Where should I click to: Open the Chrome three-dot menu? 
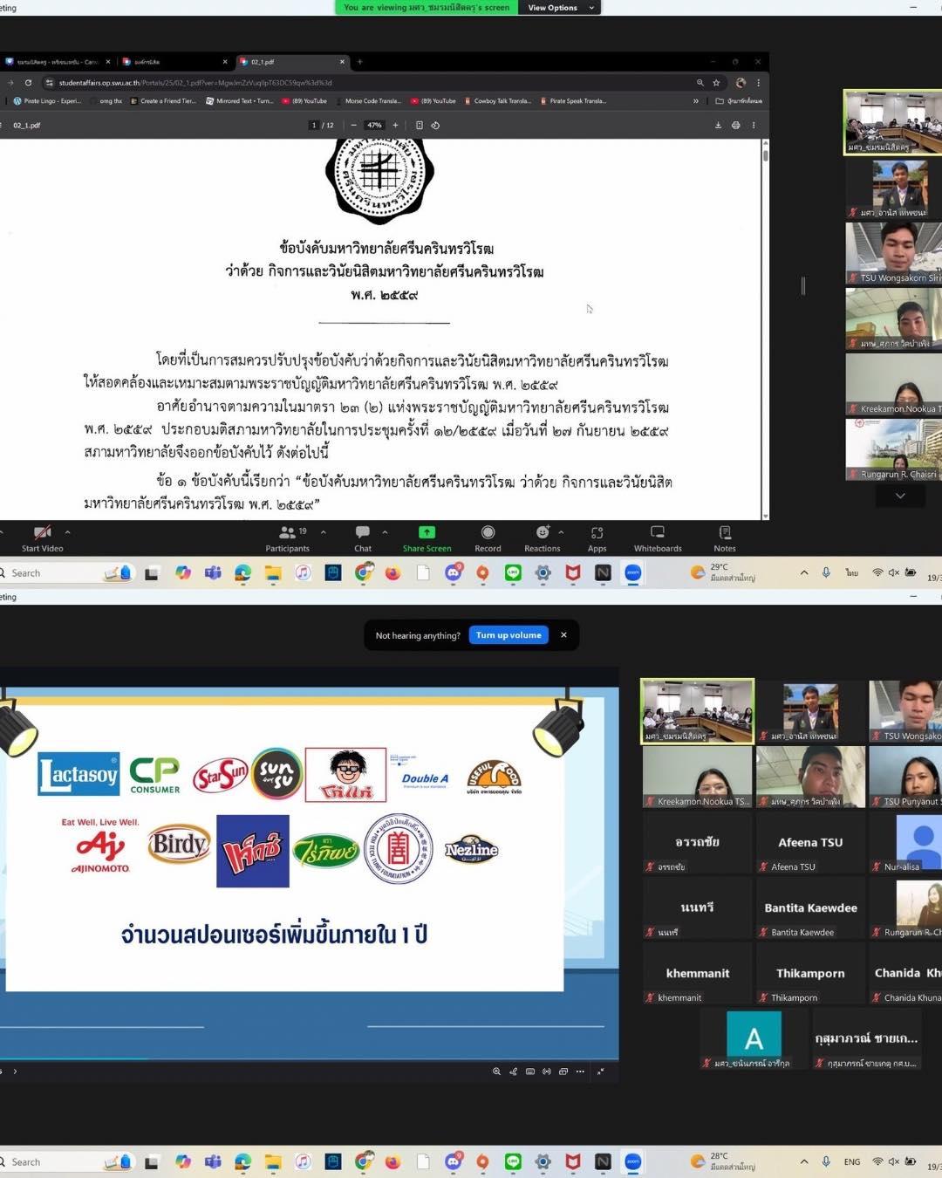click(x=758, y=83)
